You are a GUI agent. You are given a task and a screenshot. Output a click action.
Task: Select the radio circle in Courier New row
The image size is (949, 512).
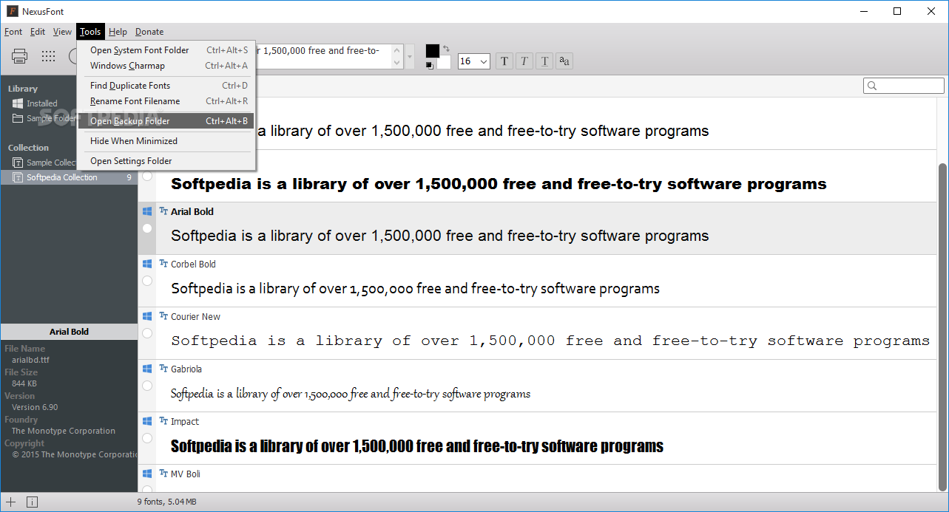click(147, 333)
